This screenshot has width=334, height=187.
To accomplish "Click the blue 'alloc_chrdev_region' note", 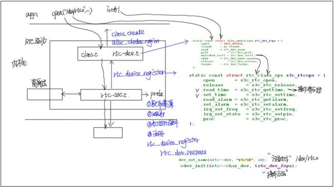I will [136, 41].
